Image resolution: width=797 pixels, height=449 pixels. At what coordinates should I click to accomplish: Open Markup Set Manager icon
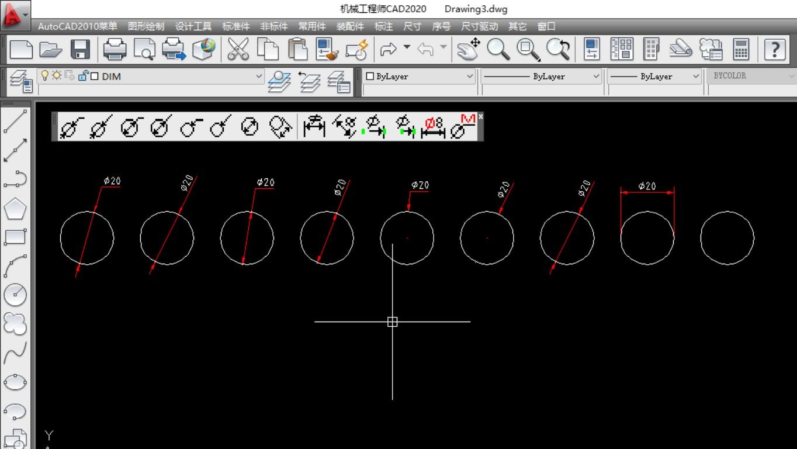tap(711, 49)
